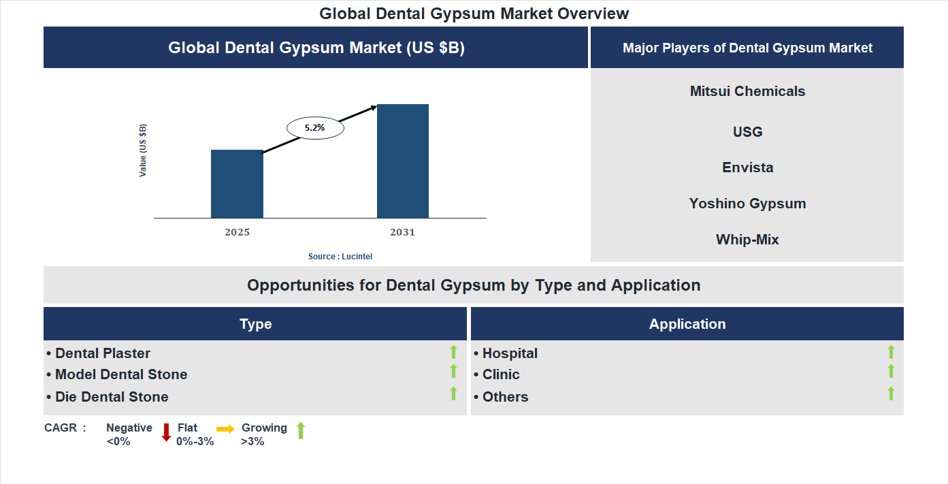Click the 2025 market value bar
948x484 pixels.
237,184
